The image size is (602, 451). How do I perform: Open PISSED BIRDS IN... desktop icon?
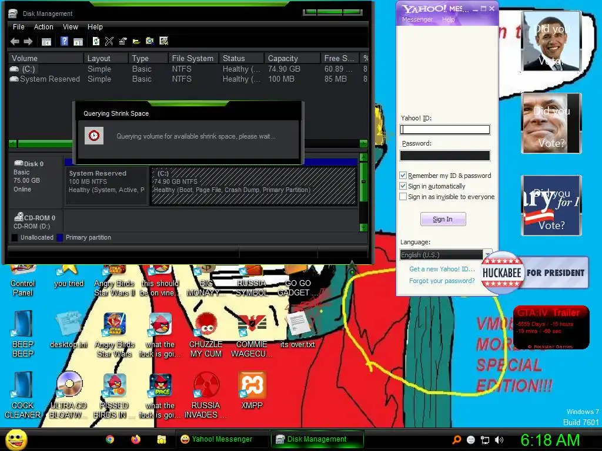[x=115, y=395]
